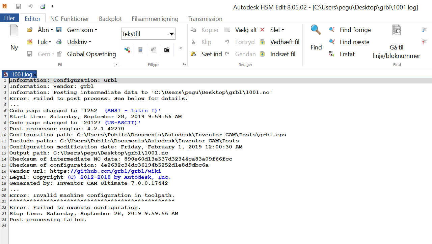
Task: Click the terminal-style file type icon
Action: coord(167,50)
